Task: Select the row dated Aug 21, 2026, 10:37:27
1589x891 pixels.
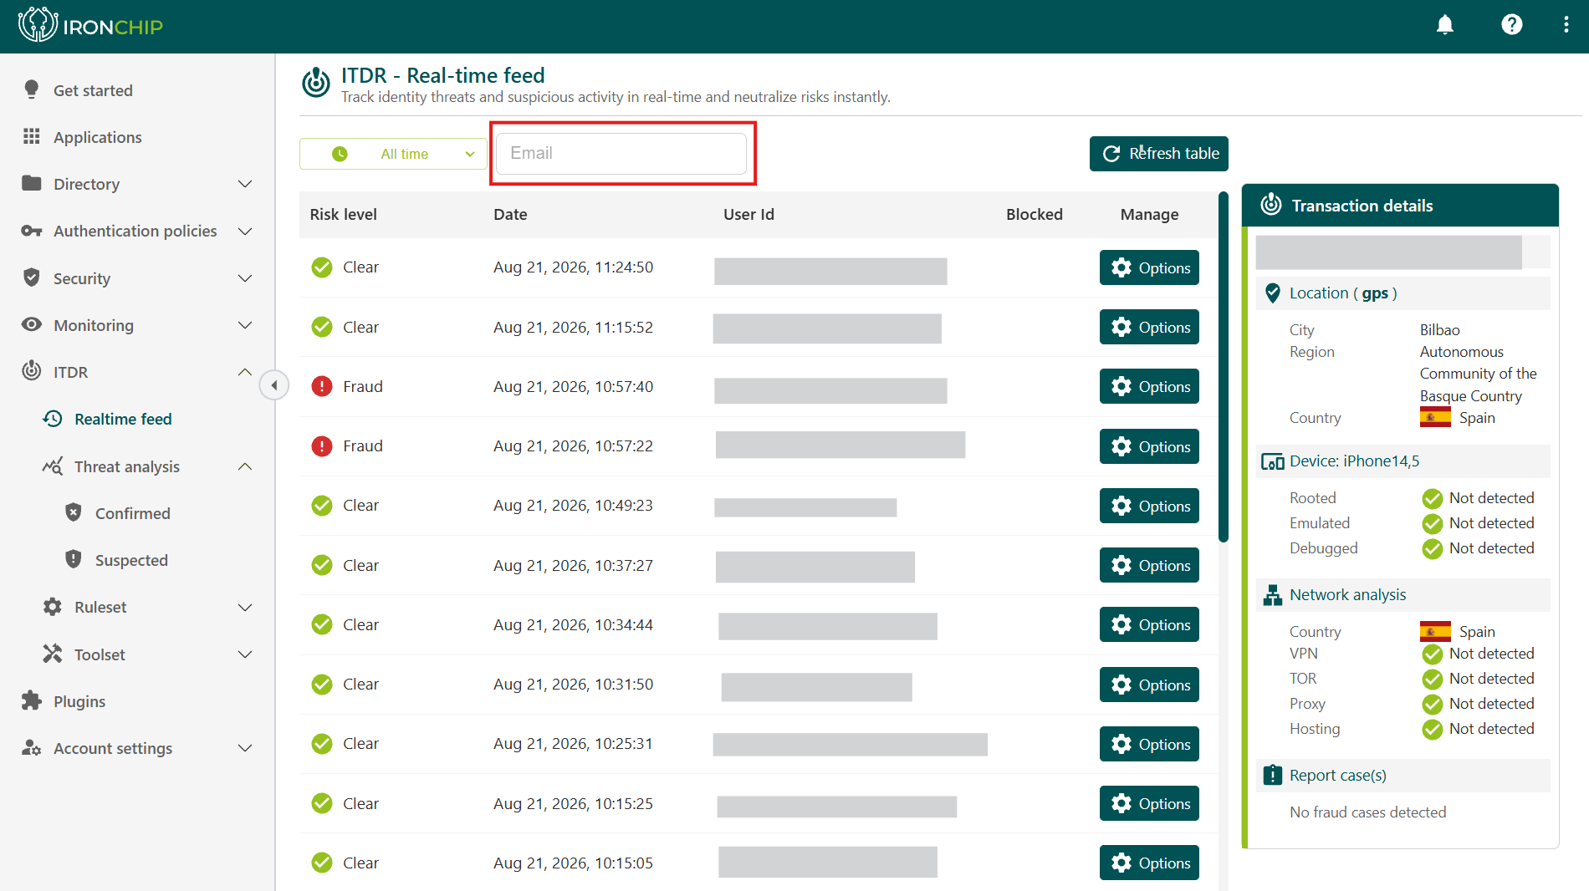Action: click(757, 566)
